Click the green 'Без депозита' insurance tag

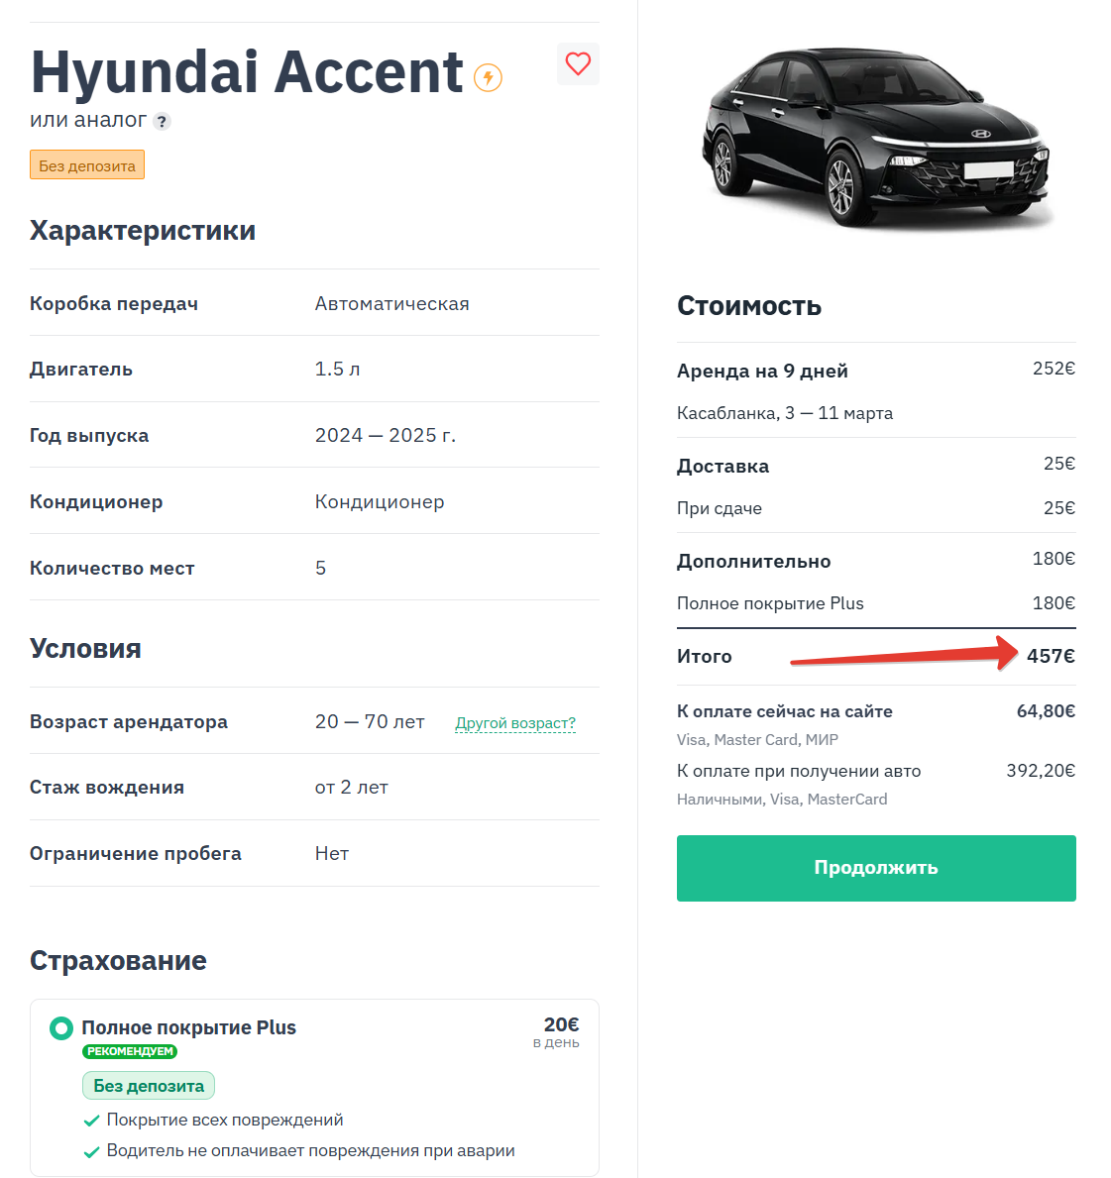(149, 1086)
